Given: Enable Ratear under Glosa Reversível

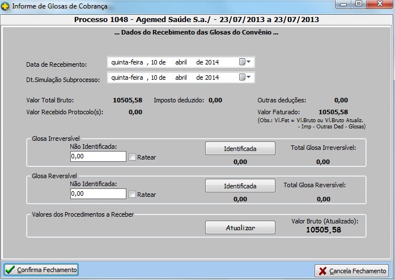Looking at the screenshot, I should click(133, 195).
